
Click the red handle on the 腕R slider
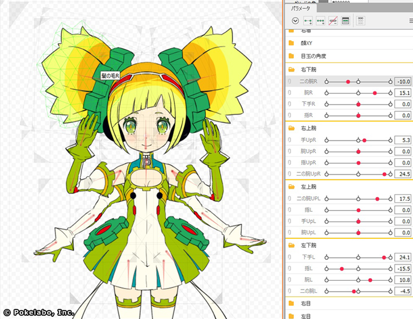click(375, 93)
